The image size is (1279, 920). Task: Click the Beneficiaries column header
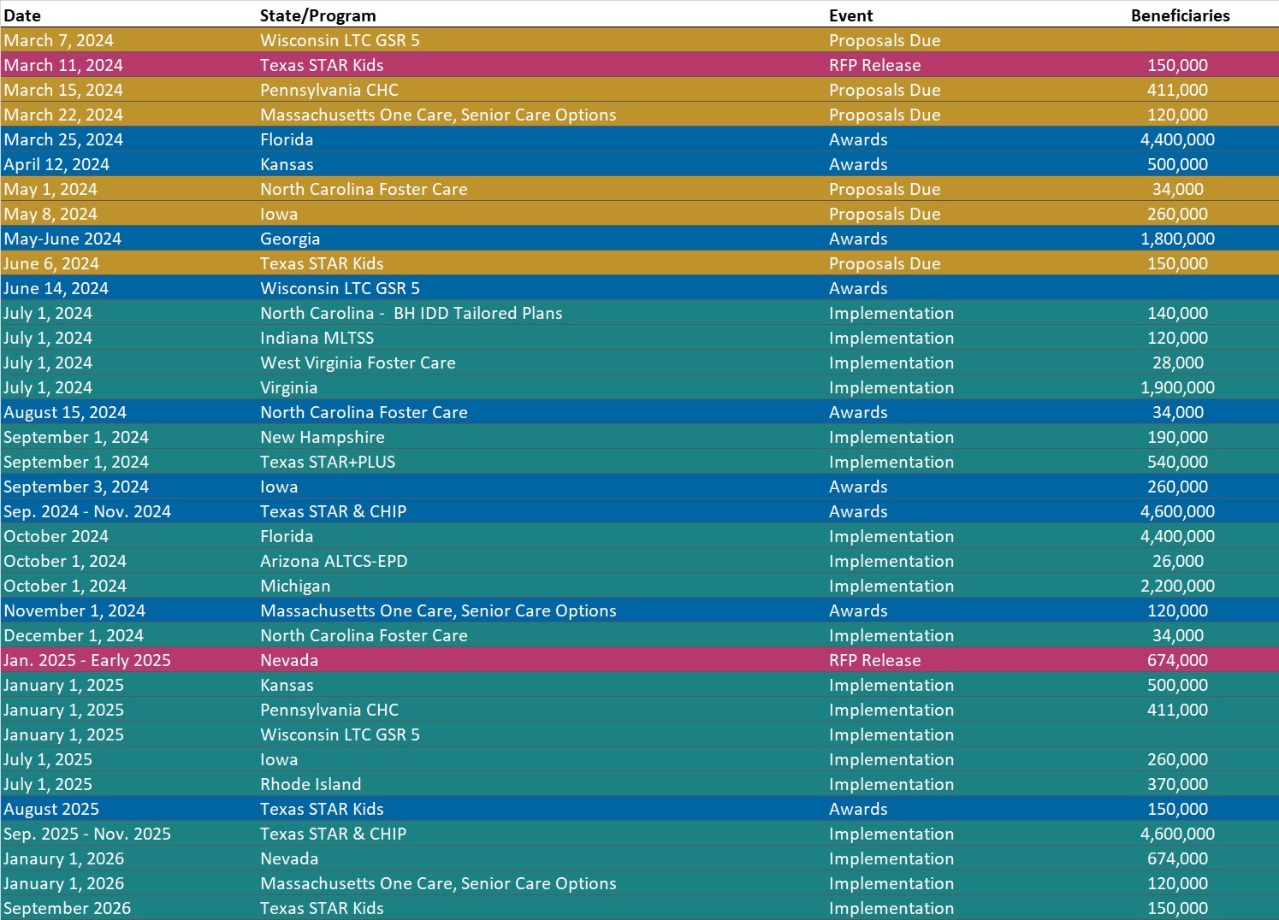click(x=1180, y=15)
